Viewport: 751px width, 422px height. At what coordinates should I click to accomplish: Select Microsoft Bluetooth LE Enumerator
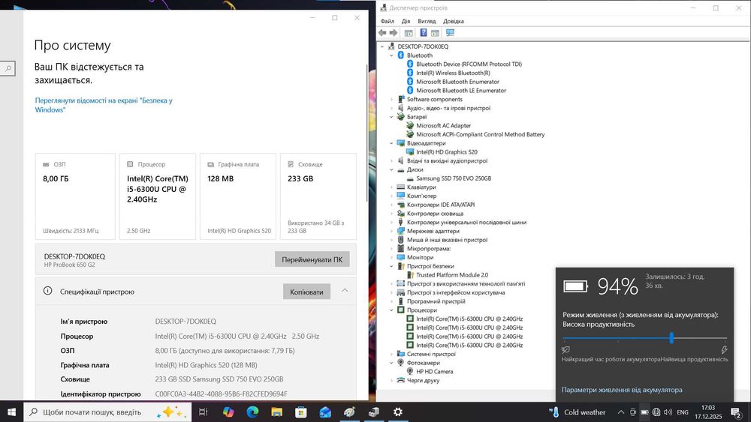coord(461,91)
